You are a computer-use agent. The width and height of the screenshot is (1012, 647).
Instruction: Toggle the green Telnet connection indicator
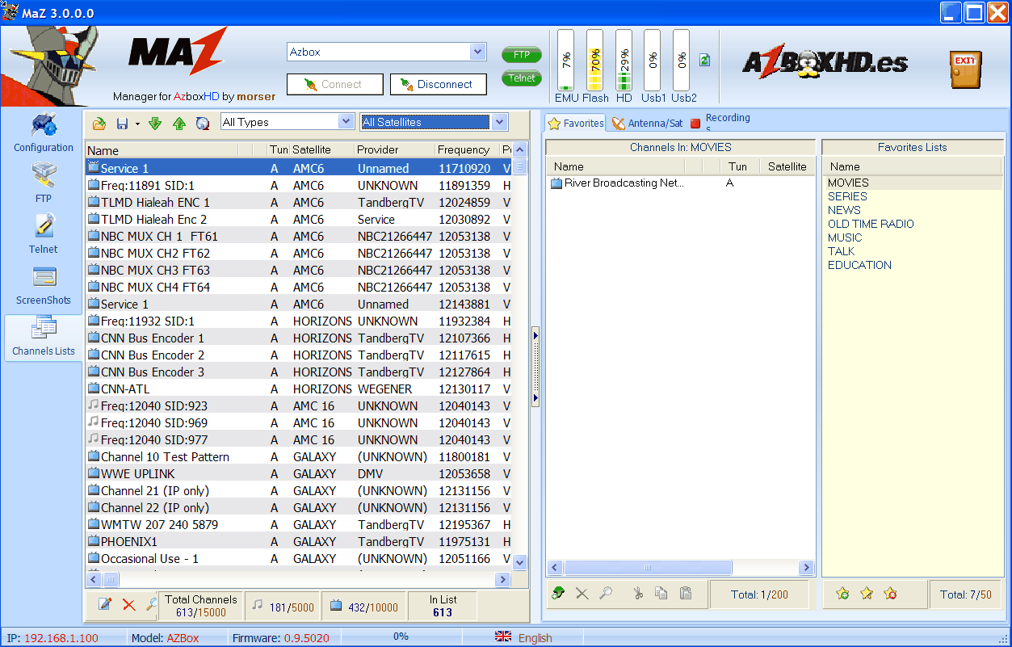[522, 78]
